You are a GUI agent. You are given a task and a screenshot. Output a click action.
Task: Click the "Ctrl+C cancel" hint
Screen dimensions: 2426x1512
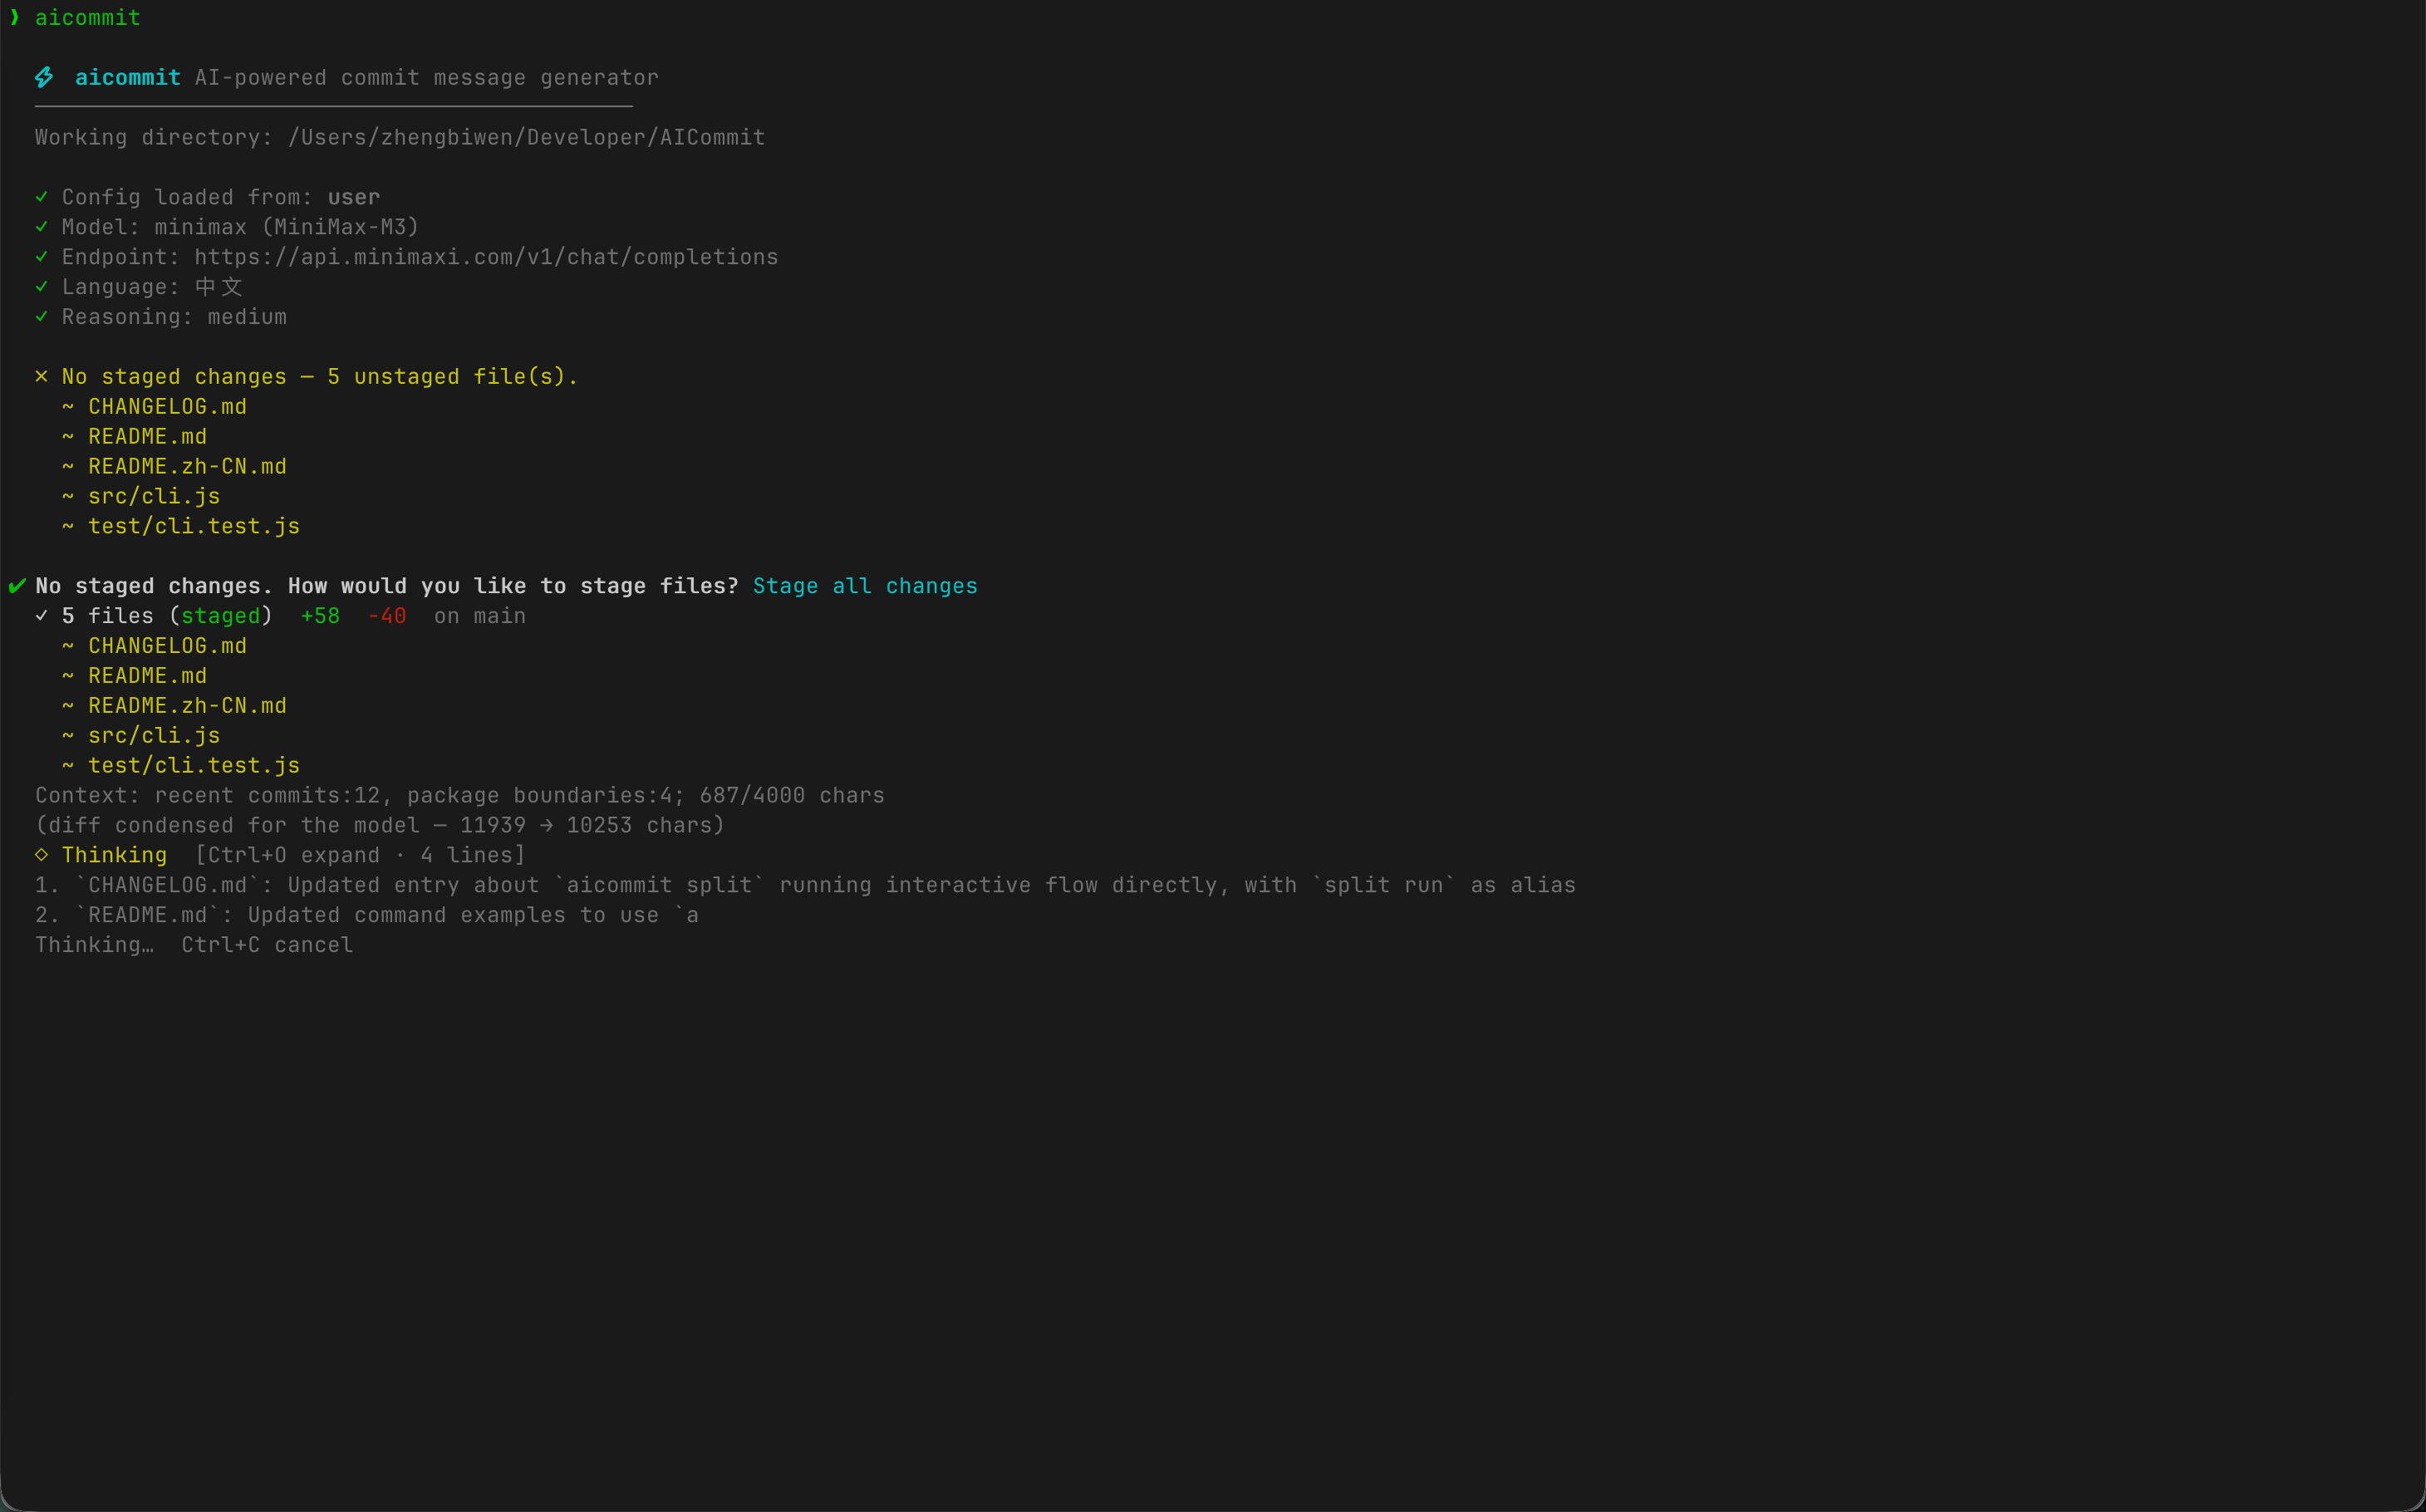(267, 945)
